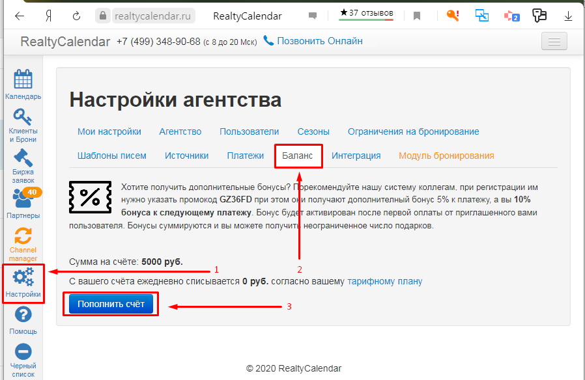Viewport: 585px width, 380px height.
Task: Click the © 2020 RealtyCalendar footer text
Action: coord(294,368)
